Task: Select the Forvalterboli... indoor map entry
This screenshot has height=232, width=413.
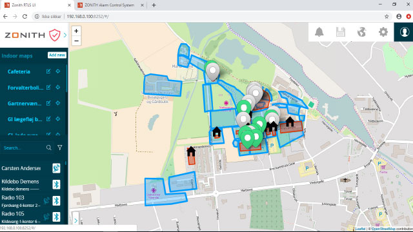Action: pyautogui.click(x=25, y=88)
